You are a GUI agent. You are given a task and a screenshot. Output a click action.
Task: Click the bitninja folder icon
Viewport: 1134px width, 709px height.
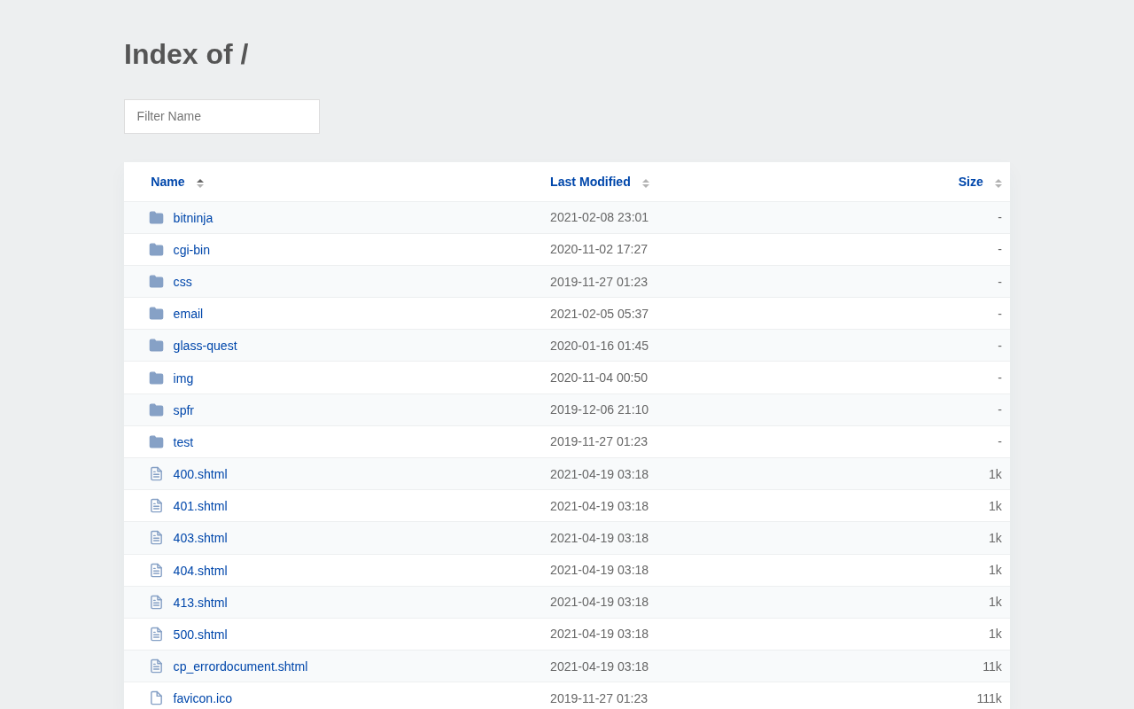(x=156, y=218)
